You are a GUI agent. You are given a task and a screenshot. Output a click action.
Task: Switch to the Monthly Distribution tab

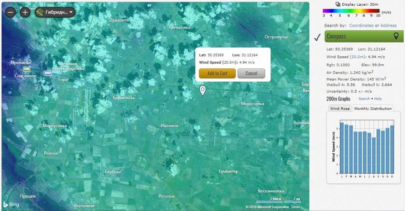tap(373, 109)
